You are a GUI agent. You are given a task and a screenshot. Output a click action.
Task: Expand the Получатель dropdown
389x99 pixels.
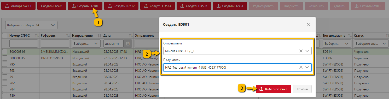point(307,67)
